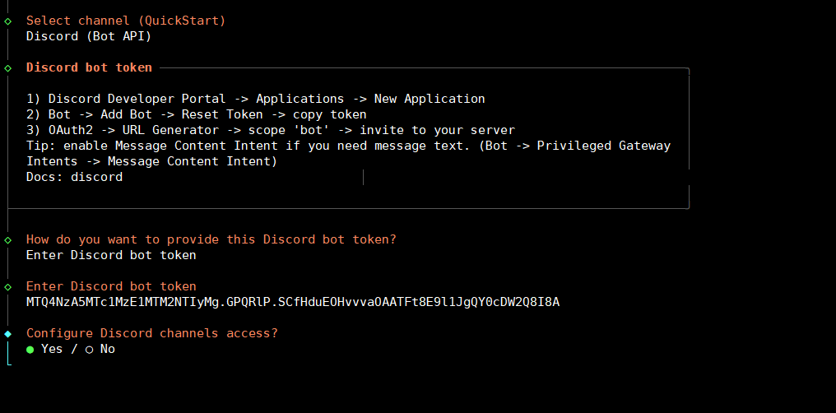Viewport: 836px width, 413px height.
Task: Click the bold Discord bot token box title
Action: (x=89, y=67)
